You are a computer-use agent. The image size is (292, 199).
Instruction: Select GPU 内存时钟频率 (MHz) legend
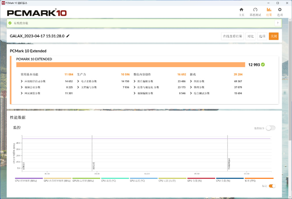pos(57,180)
